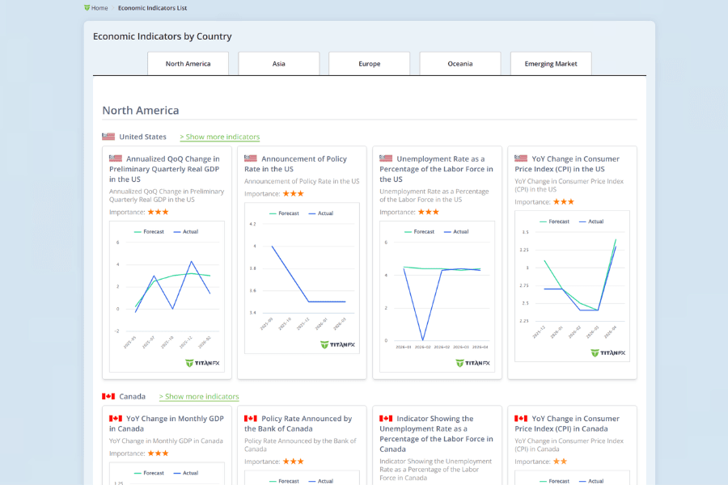The image size is (728, 485).
Task: Click the Titan shield icon beside Home
Action: point(87,8)
